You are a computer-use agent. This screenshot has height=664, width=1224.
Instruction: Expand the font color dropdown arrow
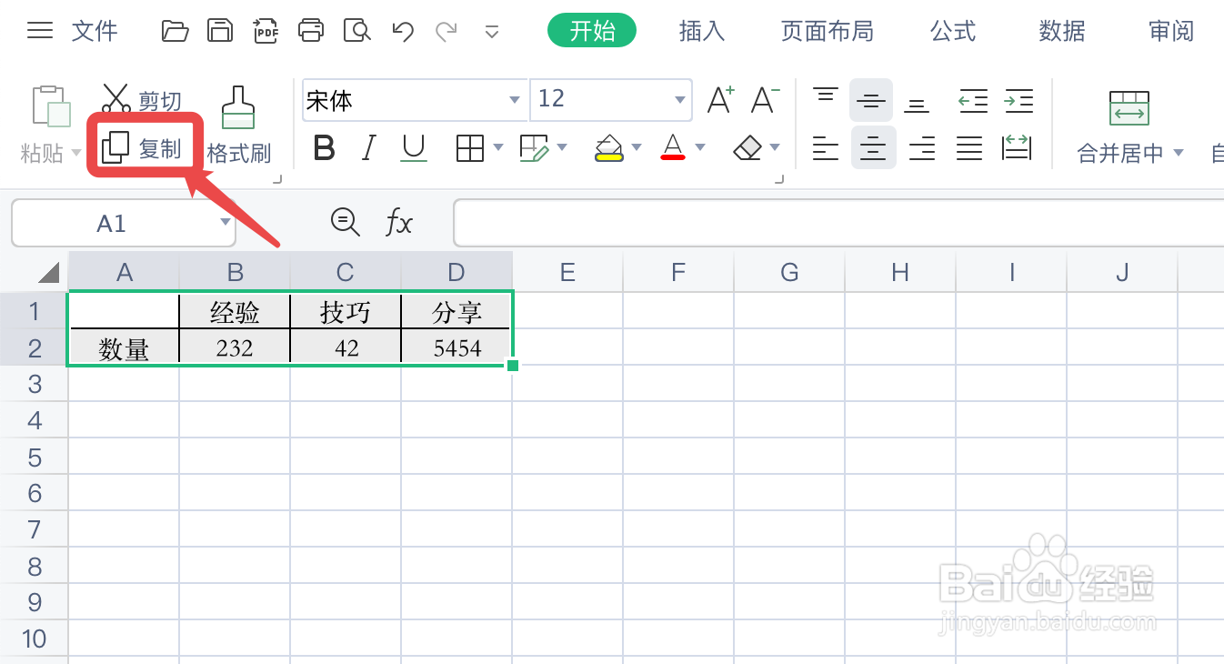pyautogui.click(x=700, y=147)
